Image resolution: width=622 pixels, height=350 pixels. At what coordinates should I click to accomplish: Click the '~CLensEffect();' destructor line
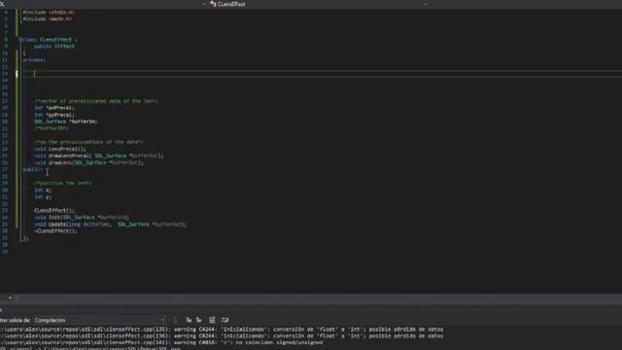tap(56, 231)
